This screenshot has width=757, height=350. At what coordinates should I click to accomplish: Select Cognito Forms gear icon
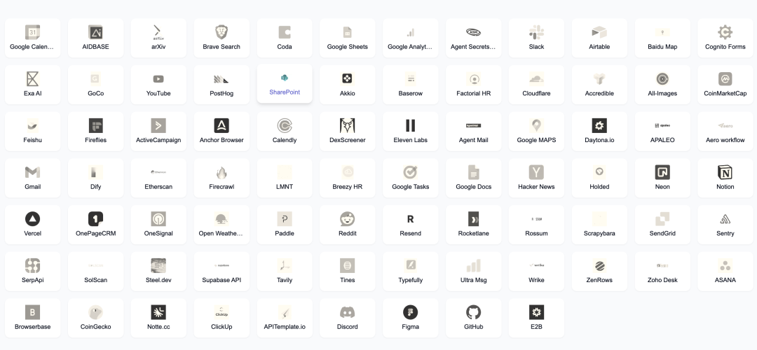click(725, 32)
